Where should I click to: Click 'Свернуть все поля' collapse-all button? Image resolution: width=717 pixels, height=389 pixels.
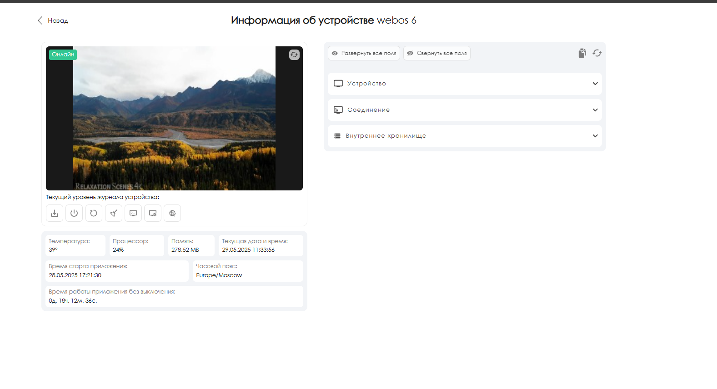tap(436, 53)
